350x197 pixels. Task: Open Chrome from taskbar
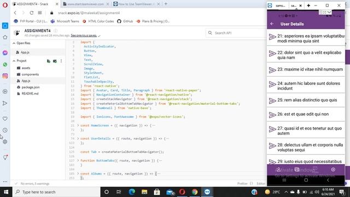tap(195, 192)
